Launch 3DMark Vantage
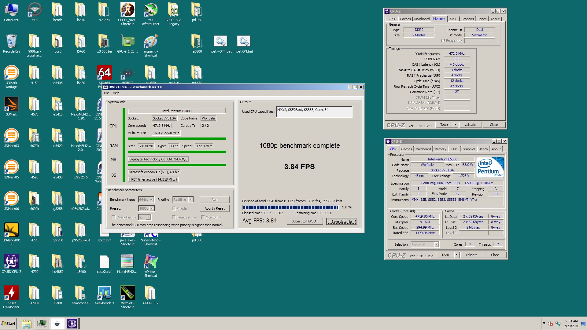The image size is (587, 330). (11, 77)
